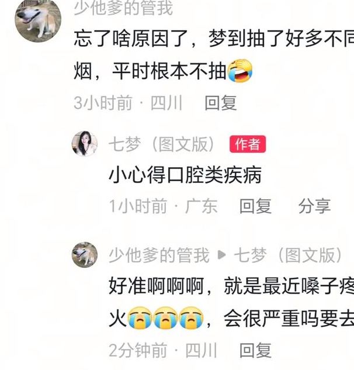Reply to the 2分钟前 comment
The width and height of the screenshot is (354, 370).
click(255, 350)
